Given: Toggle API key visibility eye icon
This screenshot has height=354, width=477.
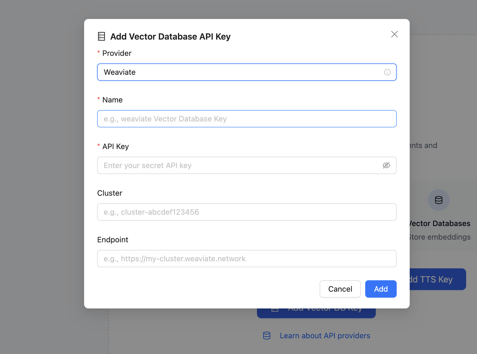Looking at the screenshot, I should click(x=386, y=165).
